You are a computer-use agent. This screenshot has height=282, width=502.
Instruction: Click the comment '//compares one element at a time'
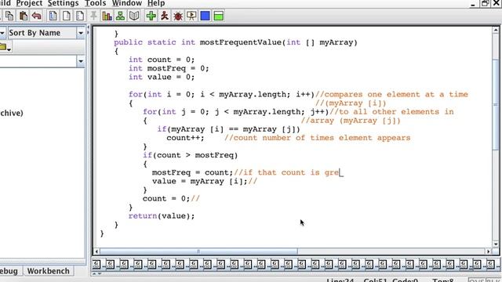(x=391, y=94)
